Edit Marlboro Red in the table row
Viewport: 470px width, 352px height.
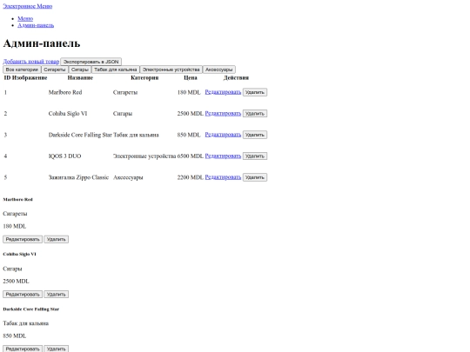(223, 92)
